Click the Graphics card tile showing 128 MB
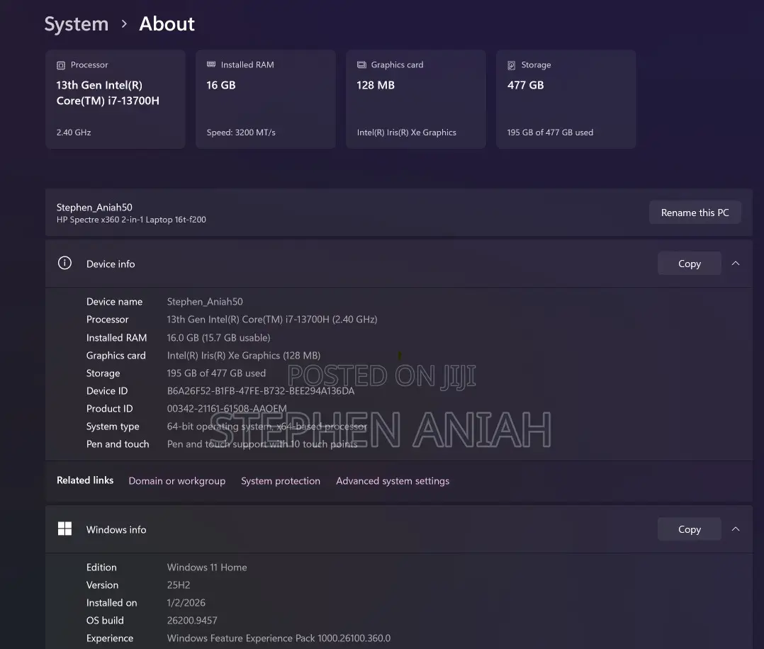Image resolution: width=764 pixels, height=649 pixels. [416, 99]
